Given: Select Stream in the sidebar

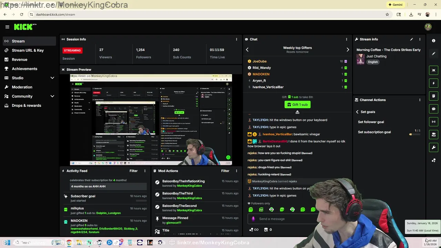Looking at the screenshot, I should point(29,41).
